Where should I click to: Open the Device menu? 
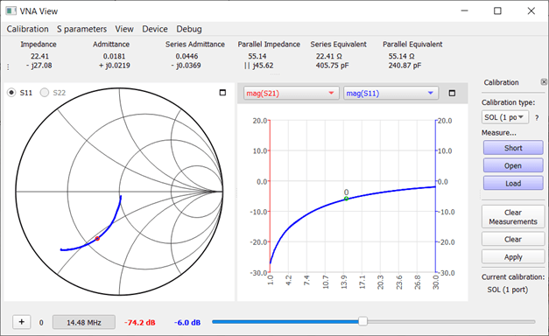(x=155, y=29)
